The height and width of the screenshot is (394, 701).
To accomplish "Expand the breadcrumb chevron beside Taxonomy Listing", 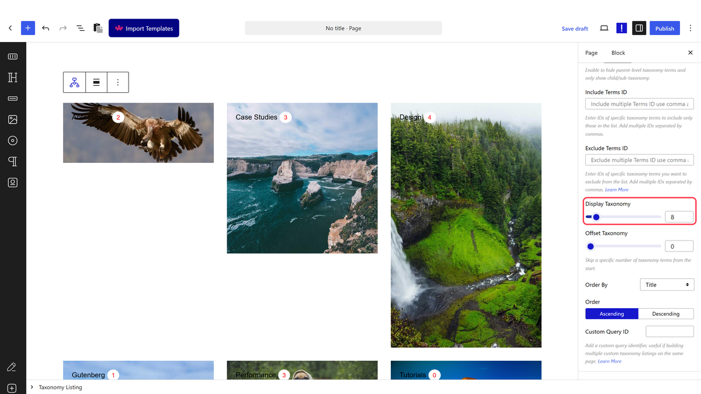I will [x=32, y=387].
